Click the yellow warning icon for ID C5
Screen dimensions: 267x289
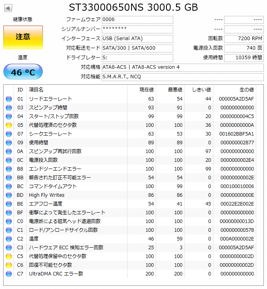click(9, 256)
